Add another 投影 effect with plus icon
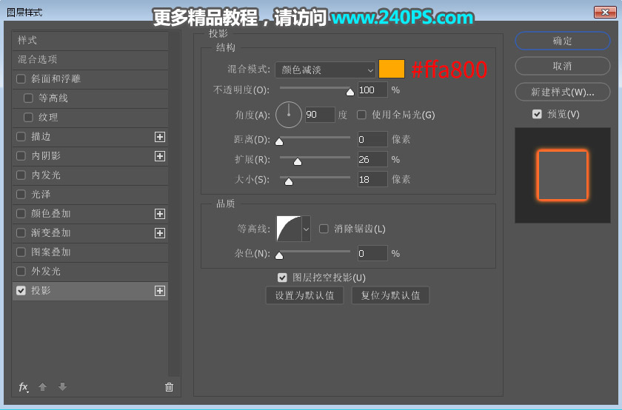 (x=159, y=291)
